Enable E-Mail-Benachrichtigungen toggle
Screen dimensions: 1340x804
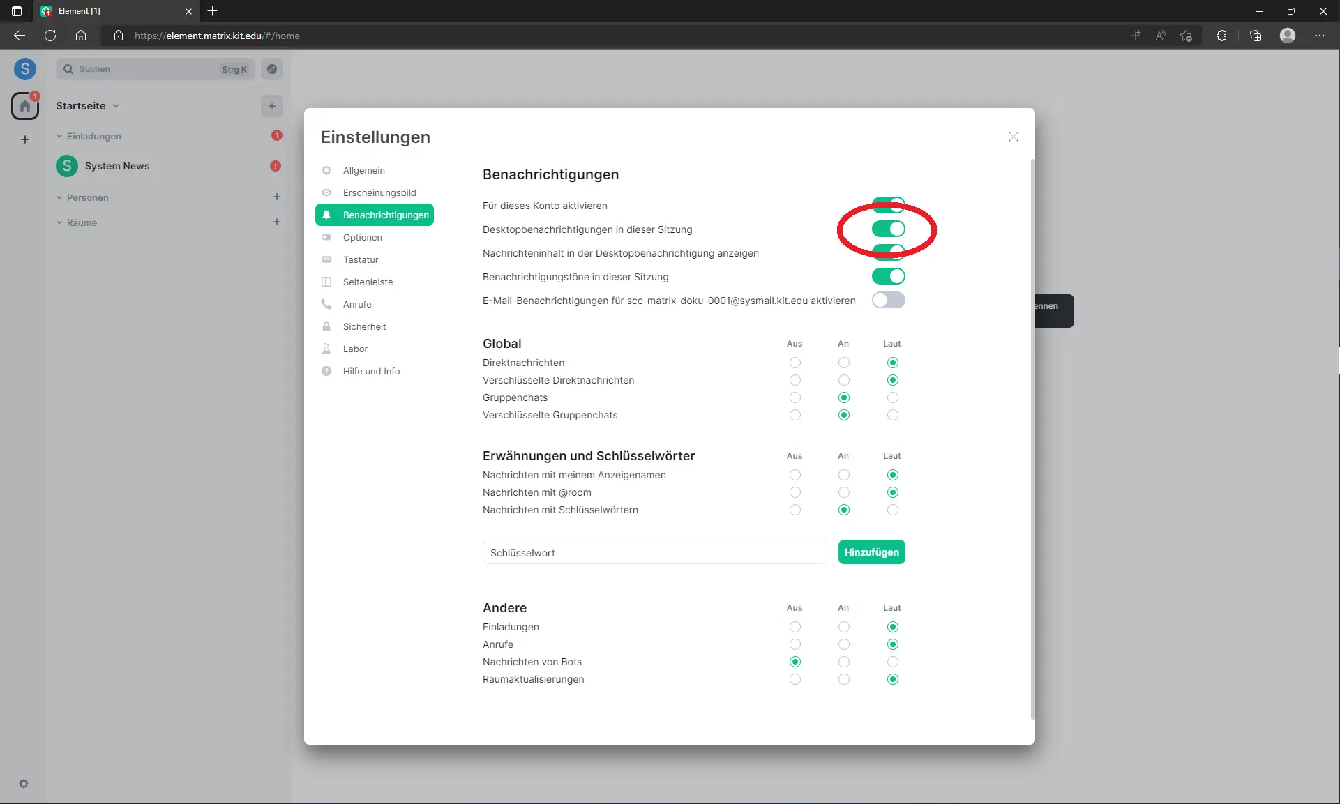point(889,300)
